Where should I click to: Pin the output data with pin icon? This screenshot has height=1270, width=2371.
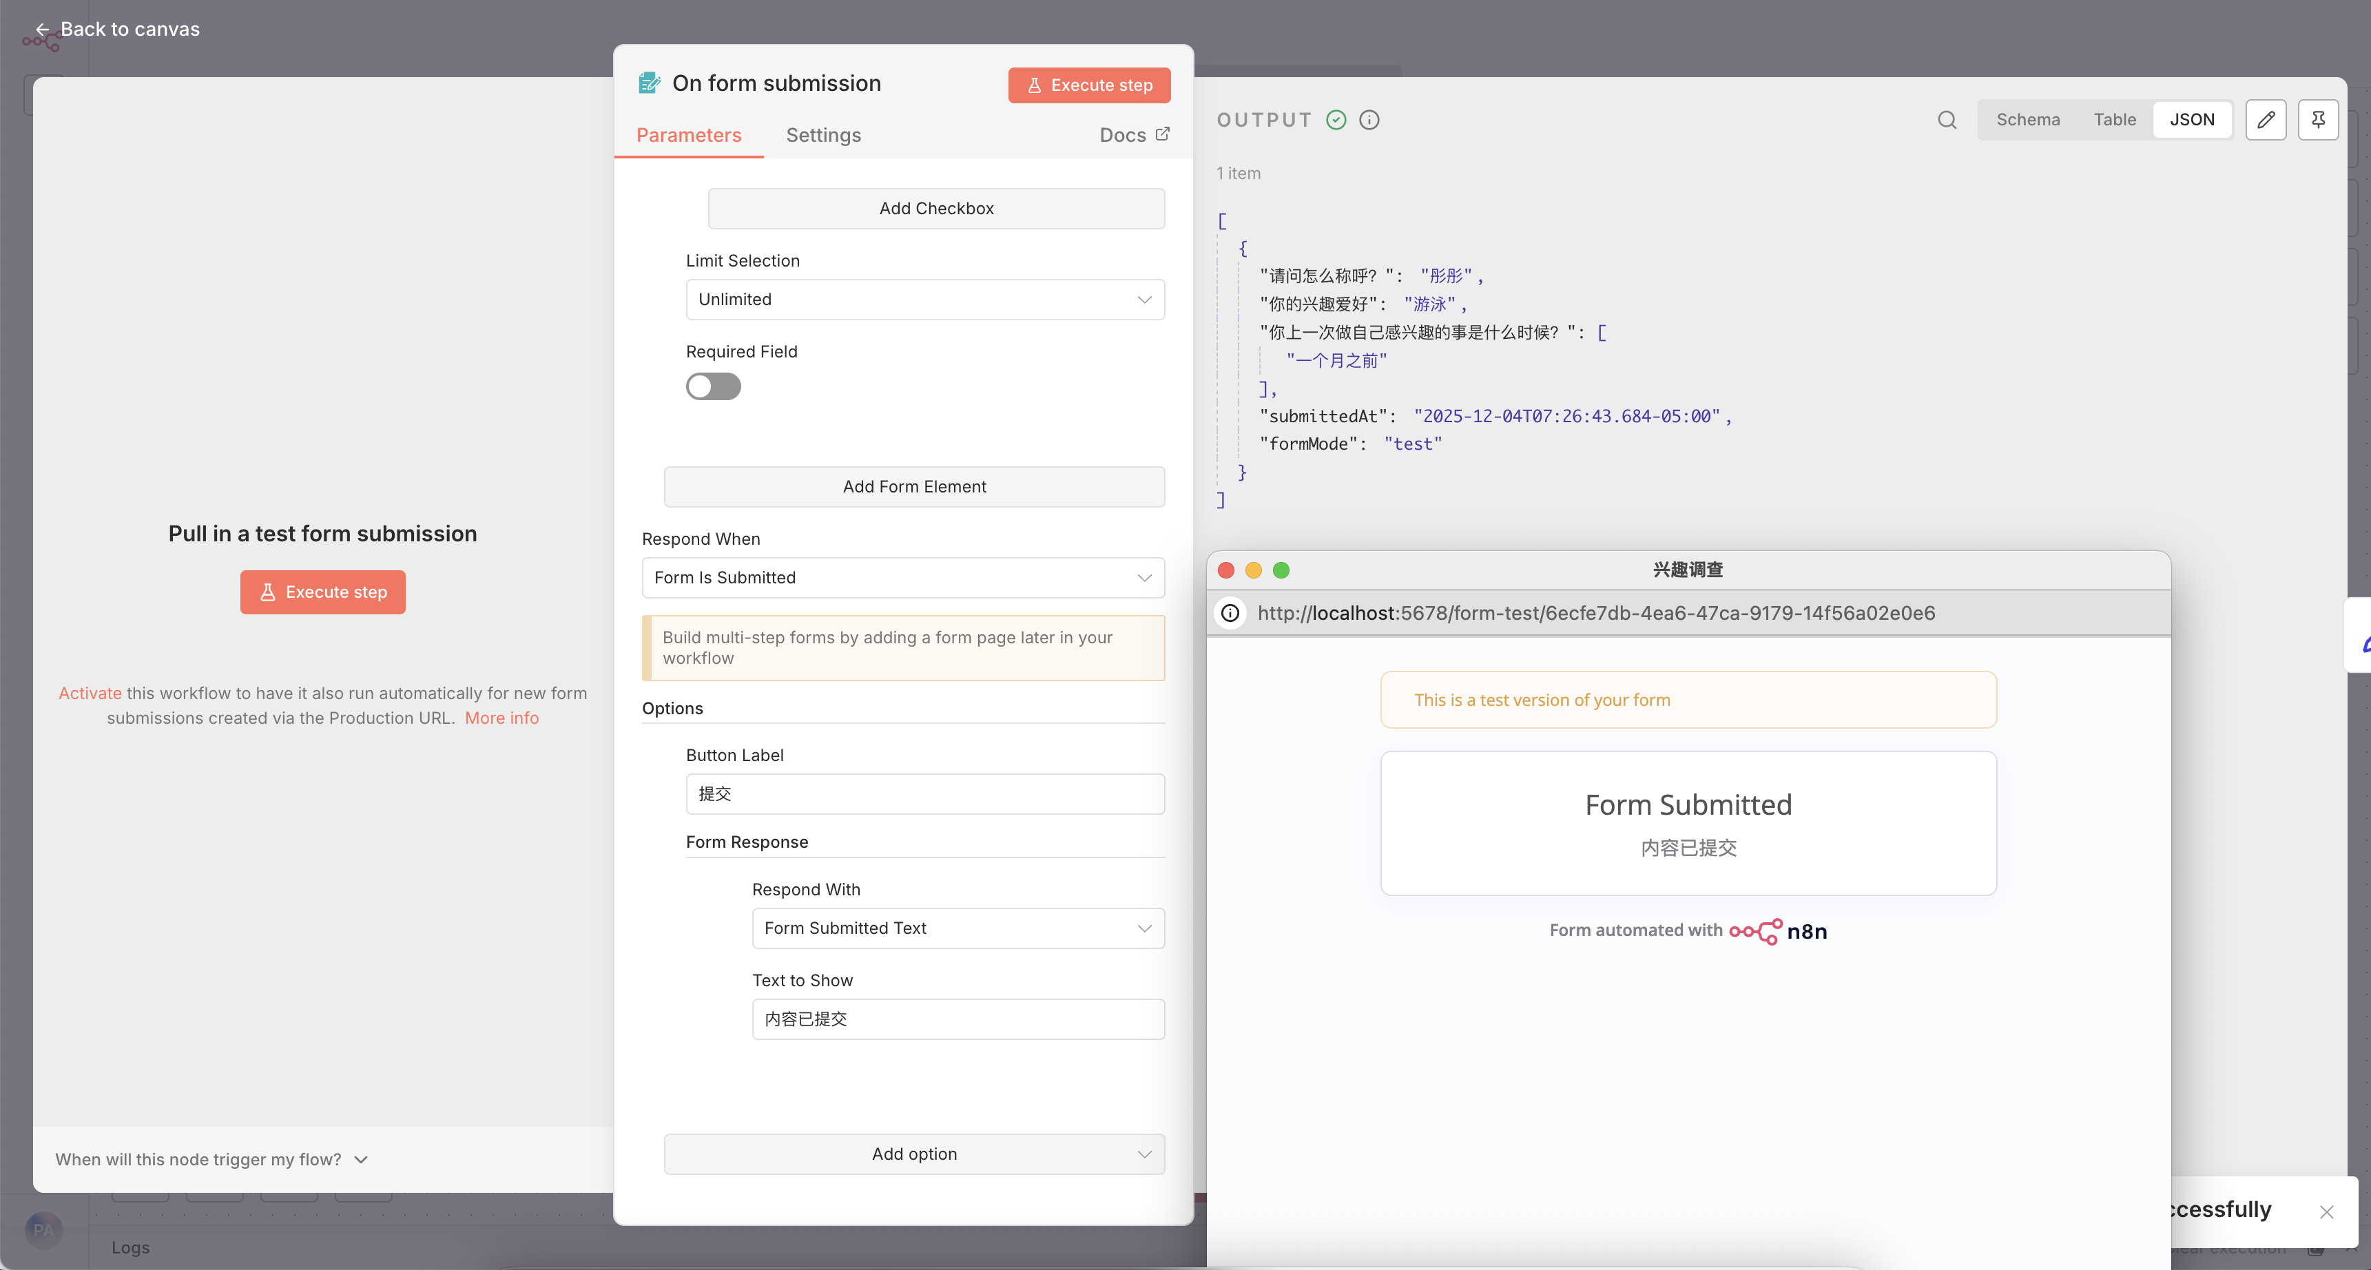(x=2318, y=121)
